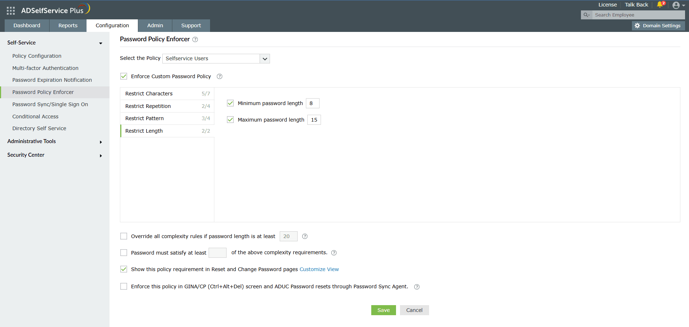This screenshot has width=689, height=327.
Task: Open Restrict Characters settings
Action: click(167, 94)
